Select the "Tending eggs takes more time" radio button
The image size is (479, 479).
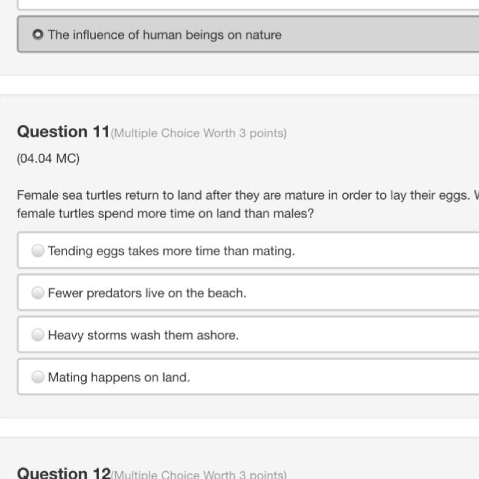pyautogui.click(x=38, y=251)
